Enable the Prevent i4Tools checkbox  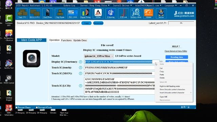click(x=37, y=107)
